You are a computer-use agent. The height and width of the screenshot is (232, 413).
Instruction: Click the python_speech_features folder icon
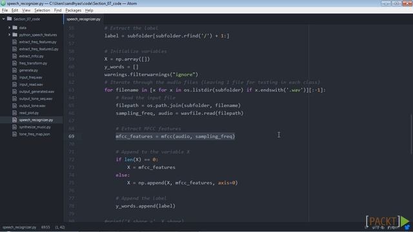click(x=15, y=35)
